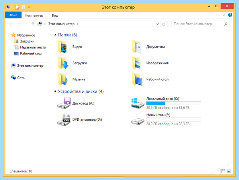Open the address bar history dropdown
Screen dimensions: 239x180
pyautogui.click(x=158, y=24)
